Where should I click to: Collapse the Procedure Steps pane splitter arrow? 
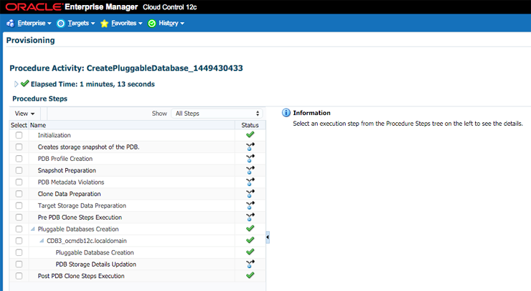click(x=268, y=237)
